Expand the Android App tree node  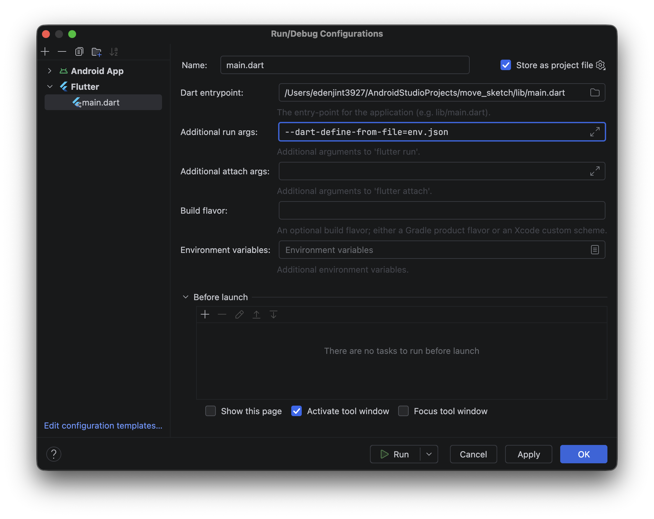pyautogui.click(x=50, y=71)
